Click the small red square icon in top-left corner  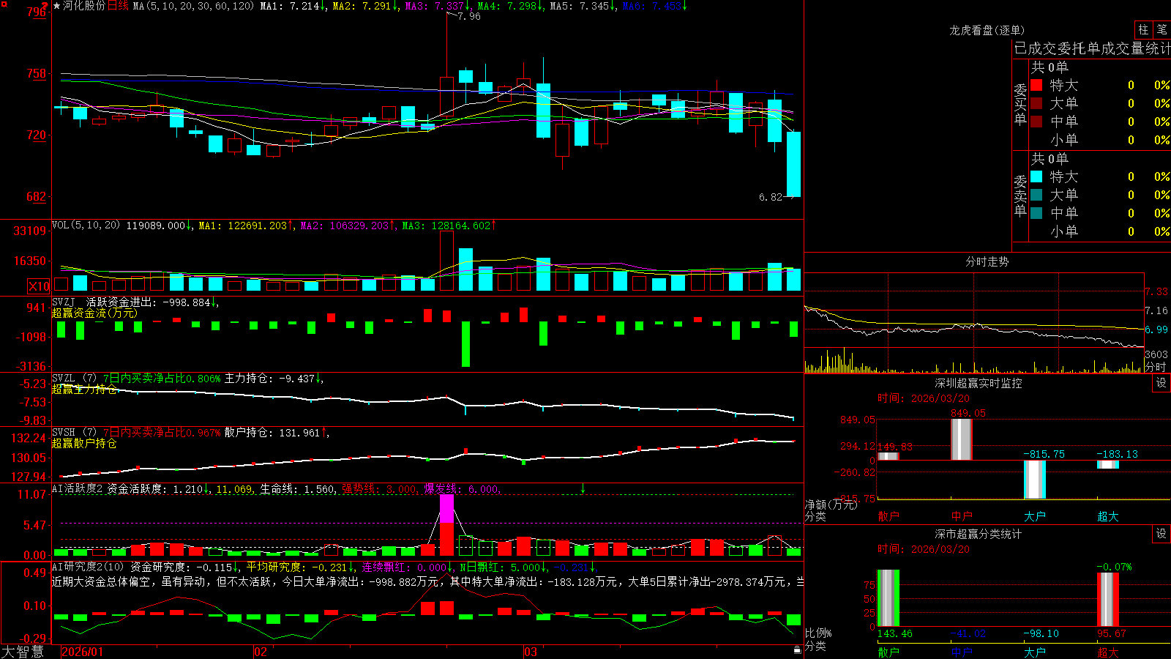click(x=4, y=4)
